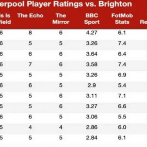Click The Echo rating of 8
Screen dimensions: 147x147
pos(30,33)
